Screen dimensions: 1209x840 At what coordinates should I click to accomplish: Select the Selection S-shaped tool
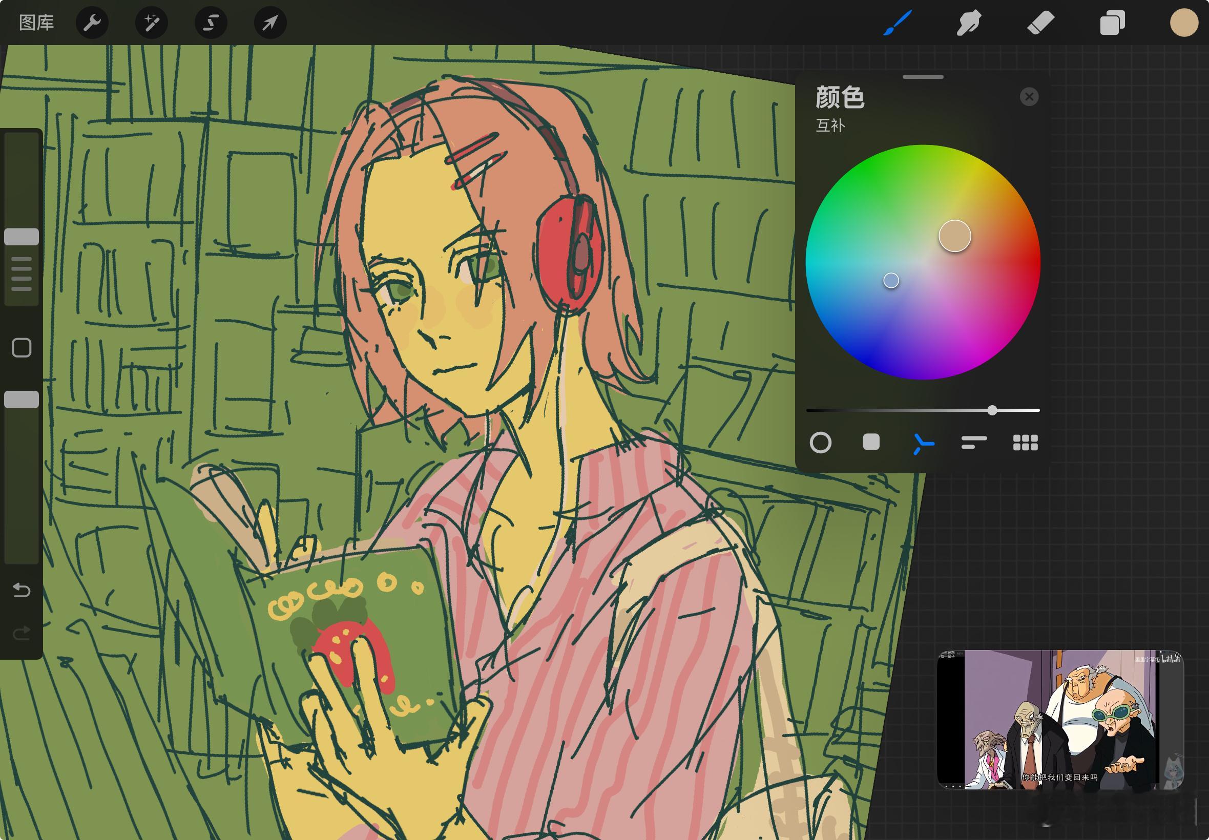click(211, 23)
